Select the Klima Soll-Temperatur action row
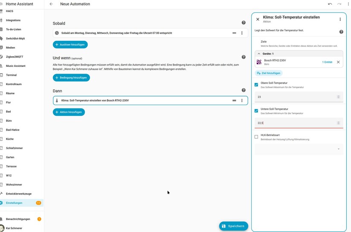 click(151, 100)
